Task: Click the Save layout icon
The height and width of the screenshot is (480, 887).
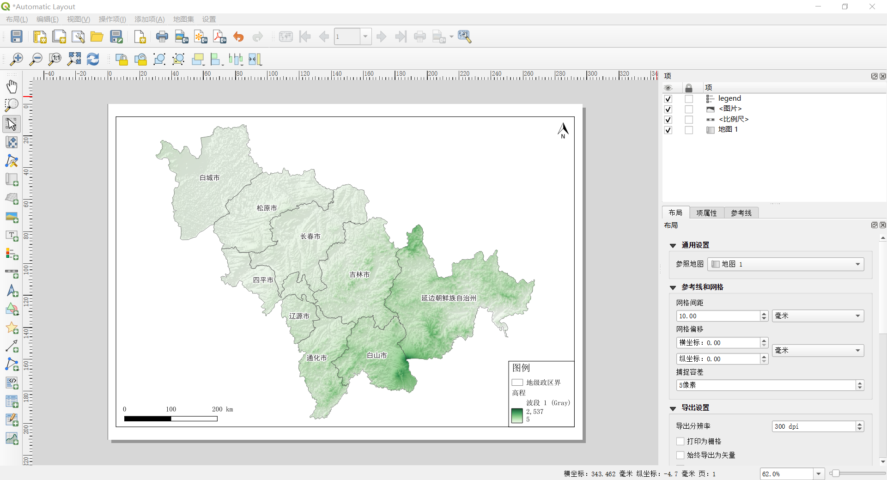Action: pos(17,36)
